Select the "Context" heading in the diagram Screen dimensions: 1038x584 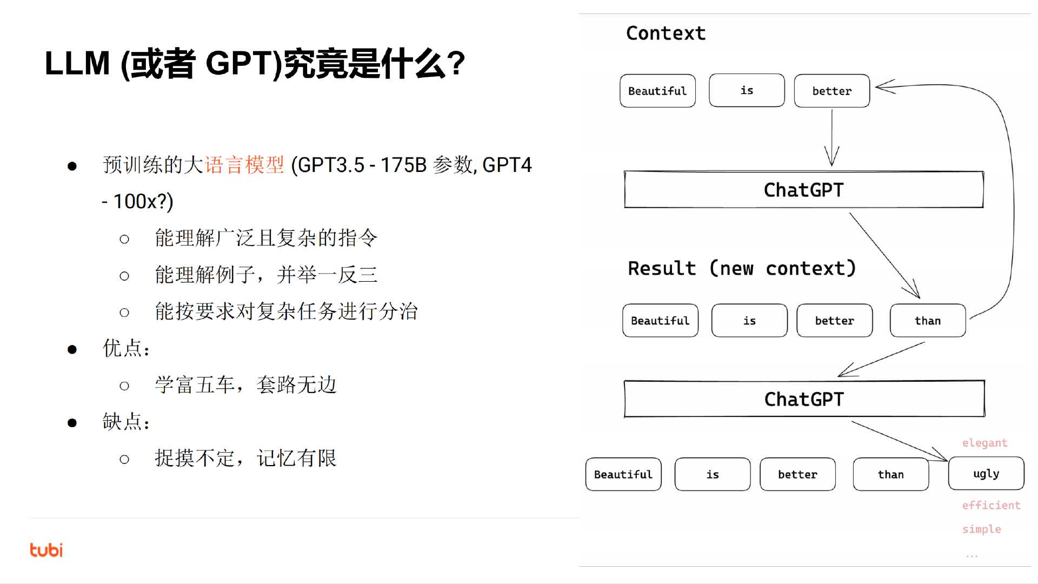click(666, 34)
